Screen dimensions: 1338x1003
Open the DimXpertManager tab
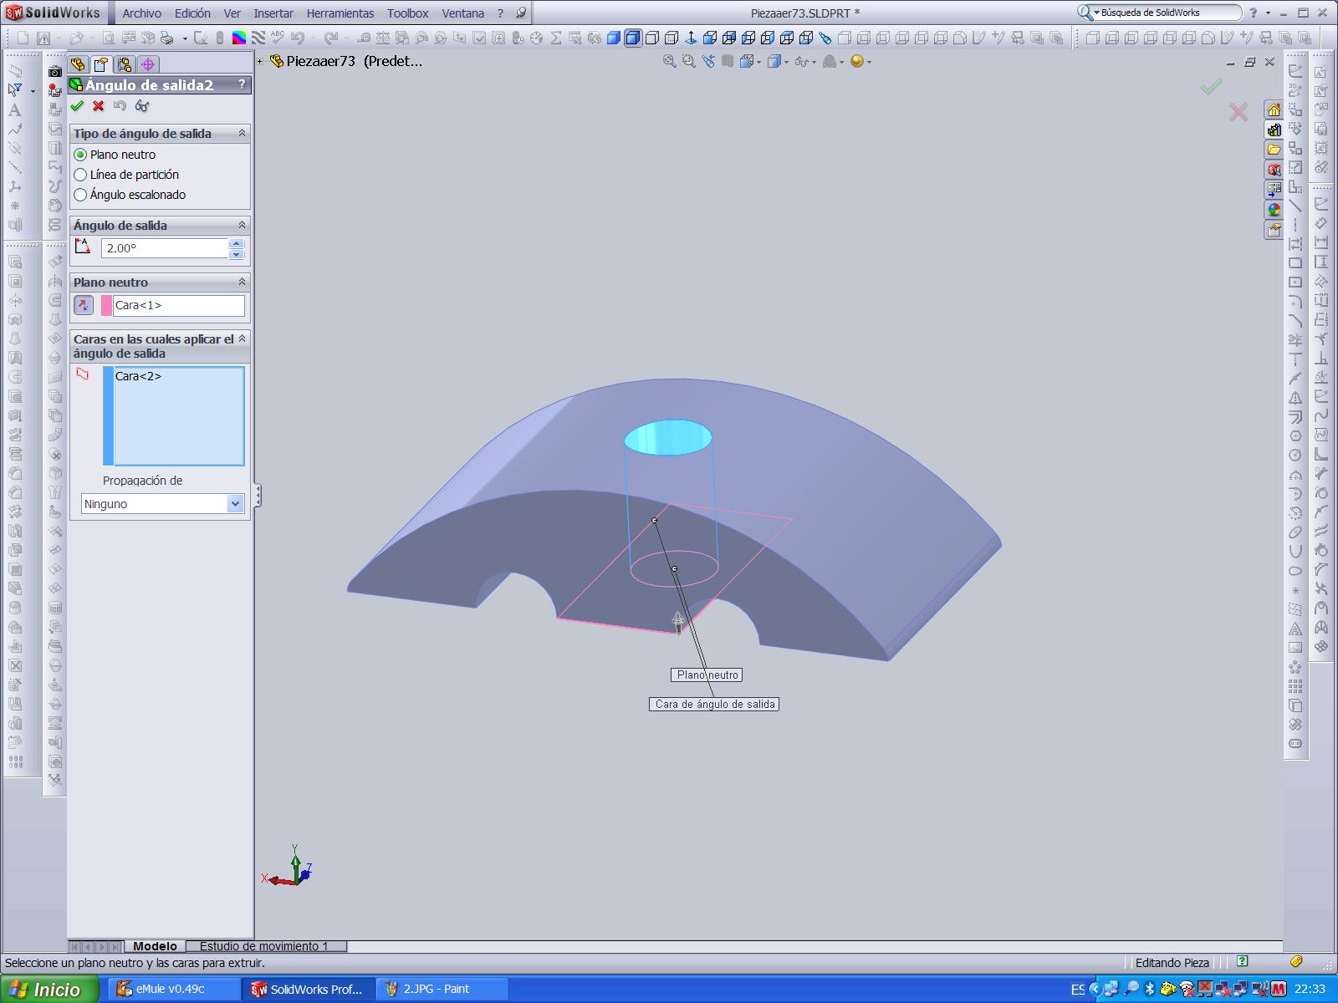[x=148, y=64]
